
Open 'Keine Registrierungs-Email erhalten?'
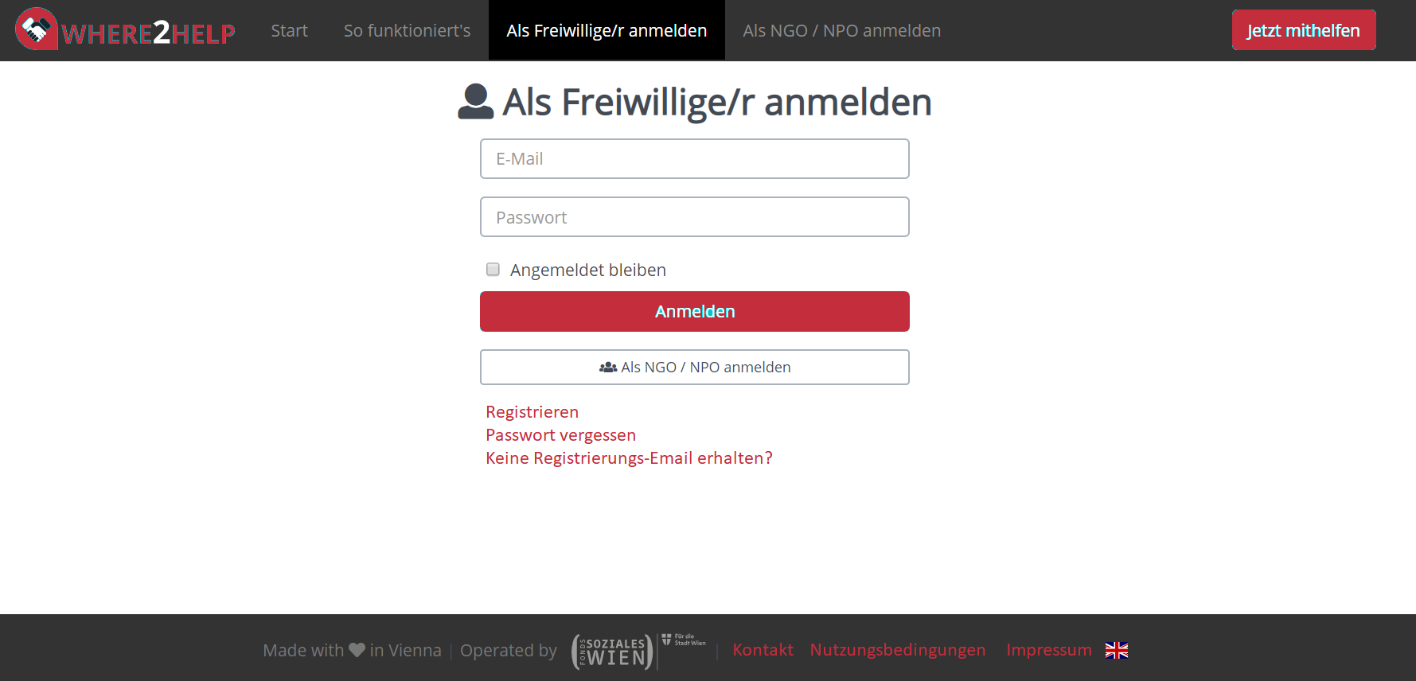point(629,457)
